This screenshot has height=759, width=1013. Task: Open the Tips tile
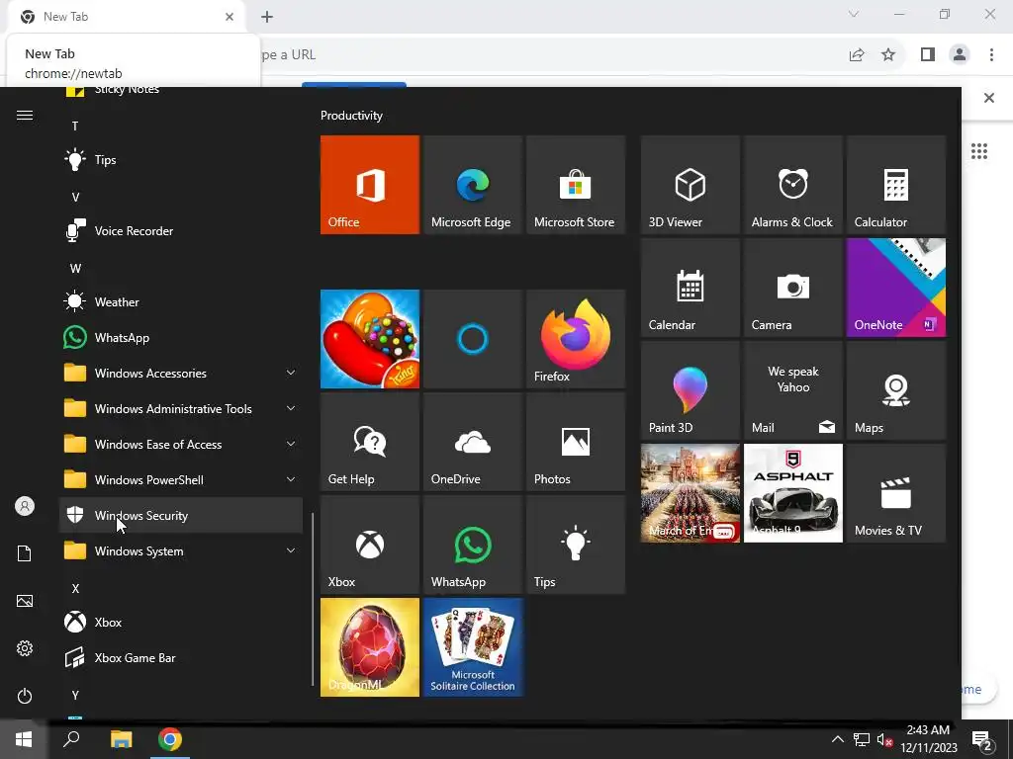576,545
